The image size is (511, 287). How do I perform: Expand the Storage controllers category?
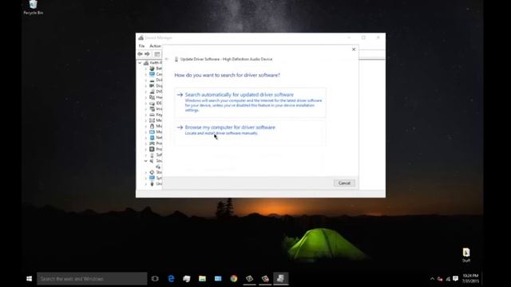(145, 172)
